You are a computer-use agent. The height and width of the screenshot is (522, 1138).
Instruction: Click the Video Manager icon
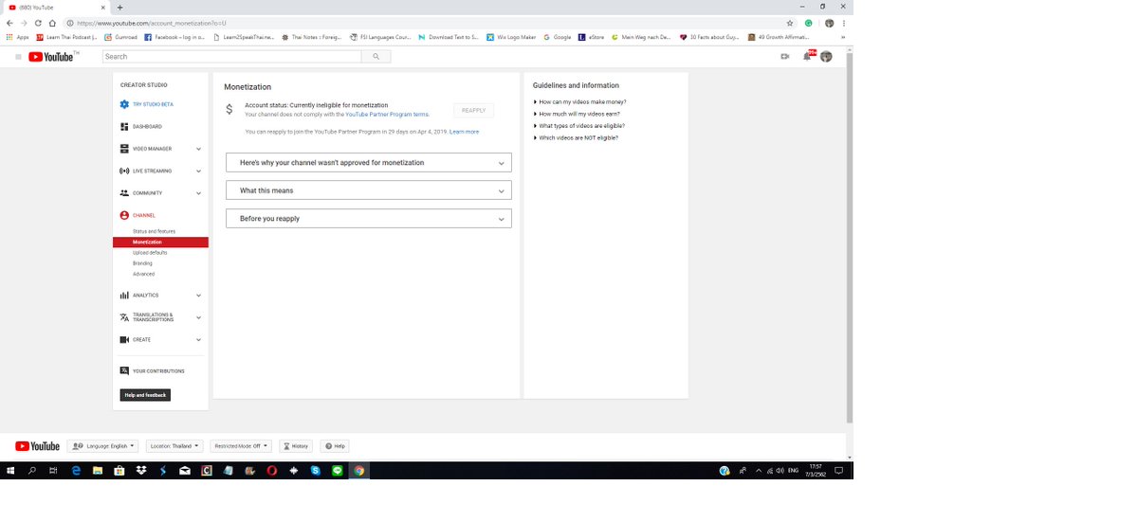(x=124, y=149)
